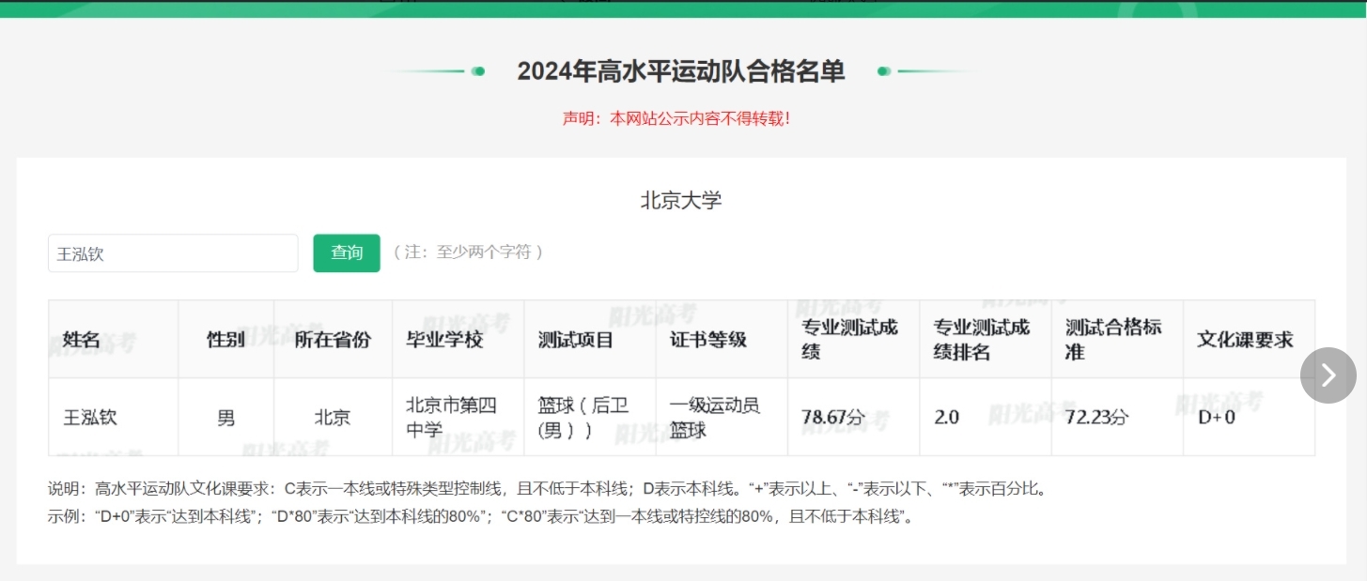Click the 毕业学校 column header
The width and height of the screenshot is (1367, 581).
click(458, 340)
